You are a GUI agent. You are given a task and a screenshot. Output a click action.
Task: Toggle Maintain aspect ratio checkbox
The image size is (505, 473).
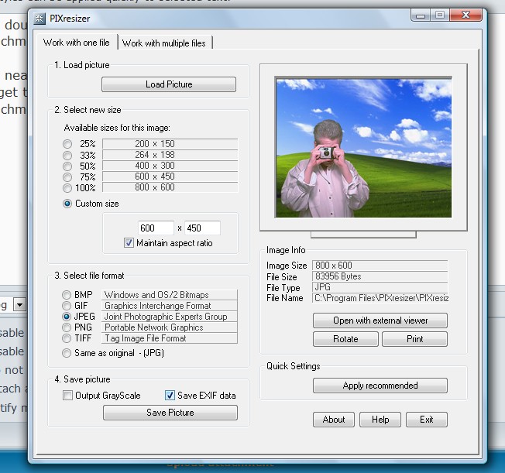pos(129,243)
